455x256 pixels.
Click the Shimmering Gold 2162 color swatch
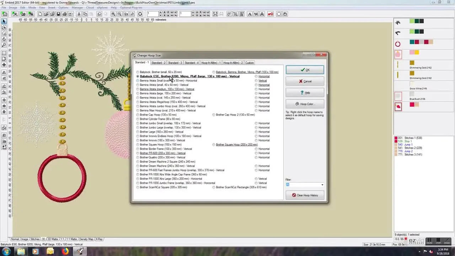(x=412, y=63)
